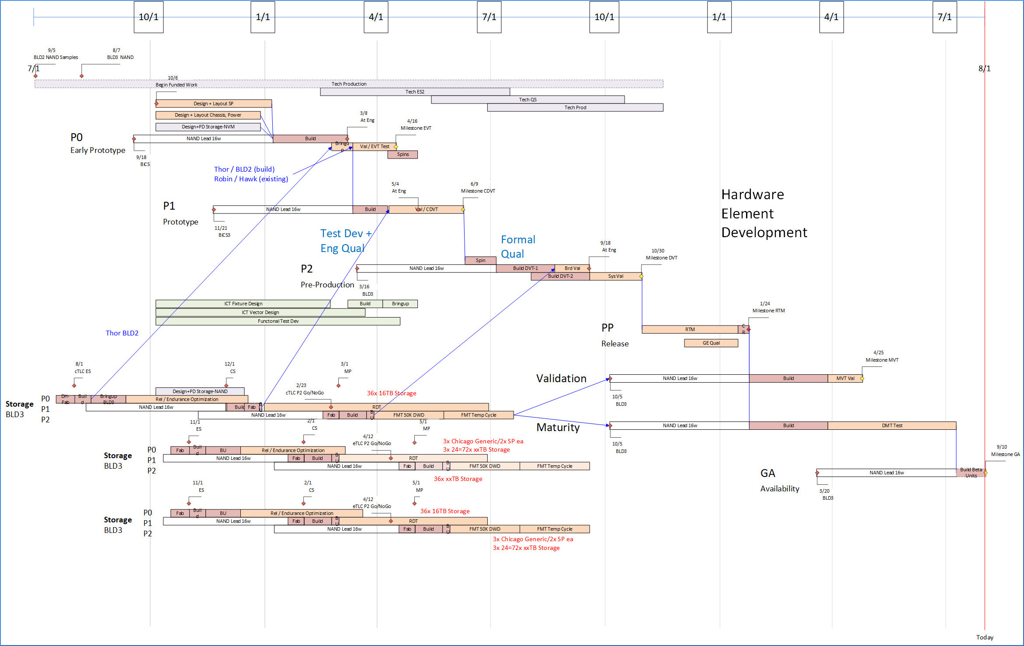Select the Hardware Element Development title text
This screenshot has width=1024, height=646.
click(764, 213)
